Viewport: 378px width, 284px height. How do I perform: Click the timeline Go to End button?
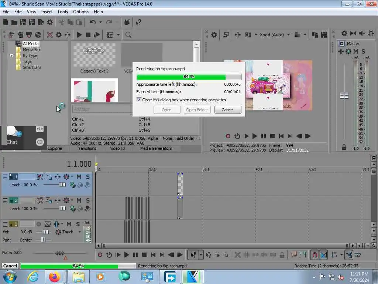coord(162,255)
